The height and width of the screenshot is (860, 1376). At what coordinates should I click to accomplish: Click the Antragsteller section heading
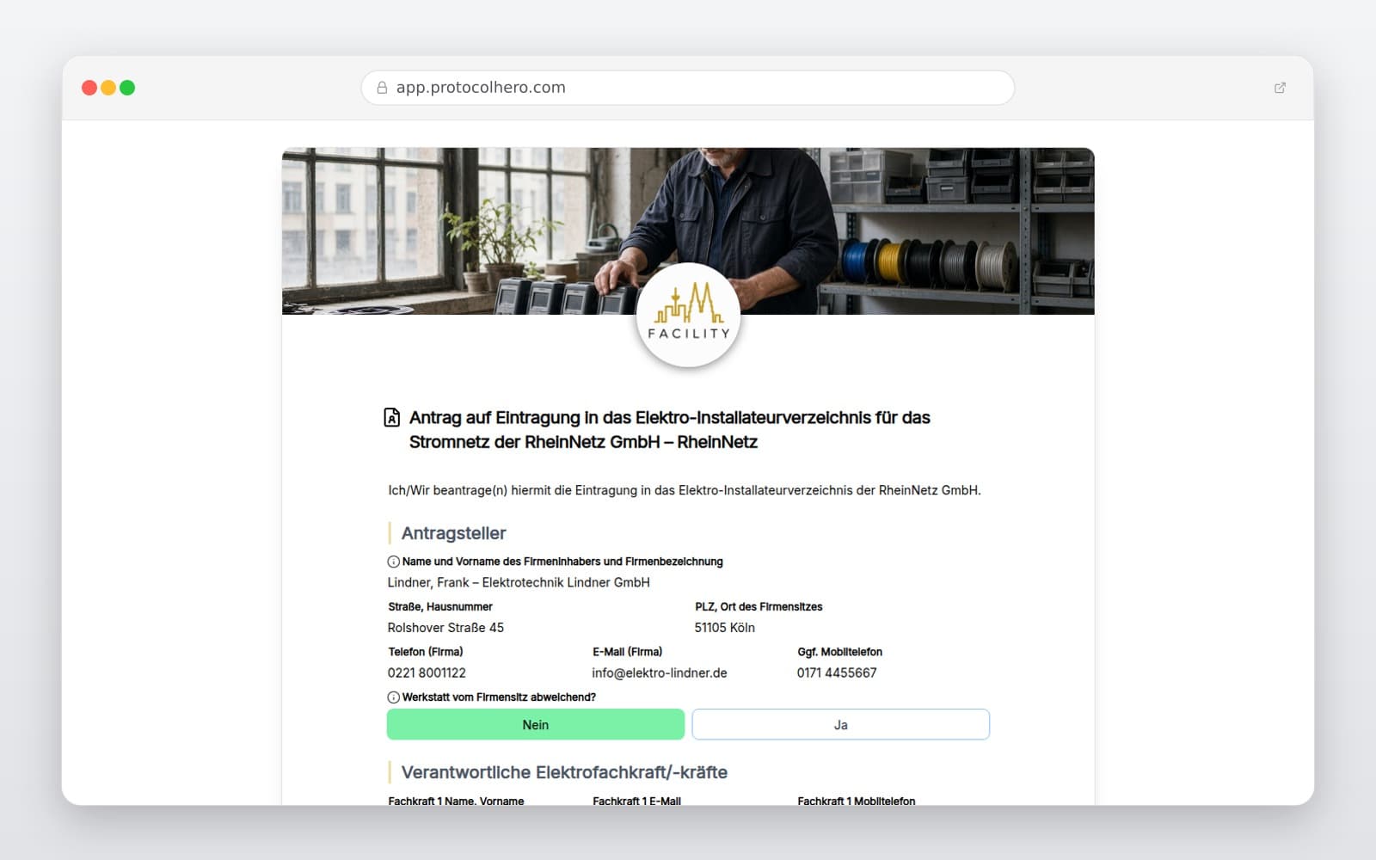pos(453,533)
